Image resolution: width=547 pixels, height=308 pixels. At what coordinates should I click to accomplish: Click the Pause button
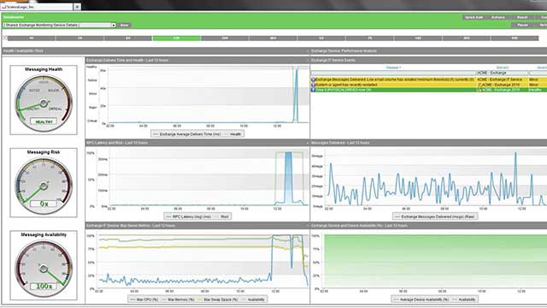(x=522, y=25)
